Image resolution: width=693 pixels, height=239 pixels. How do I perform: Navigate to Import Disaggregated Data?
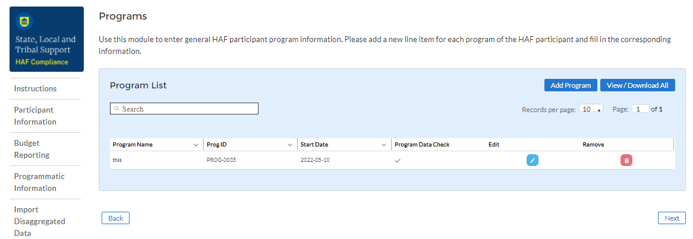(x=39, y=221)
